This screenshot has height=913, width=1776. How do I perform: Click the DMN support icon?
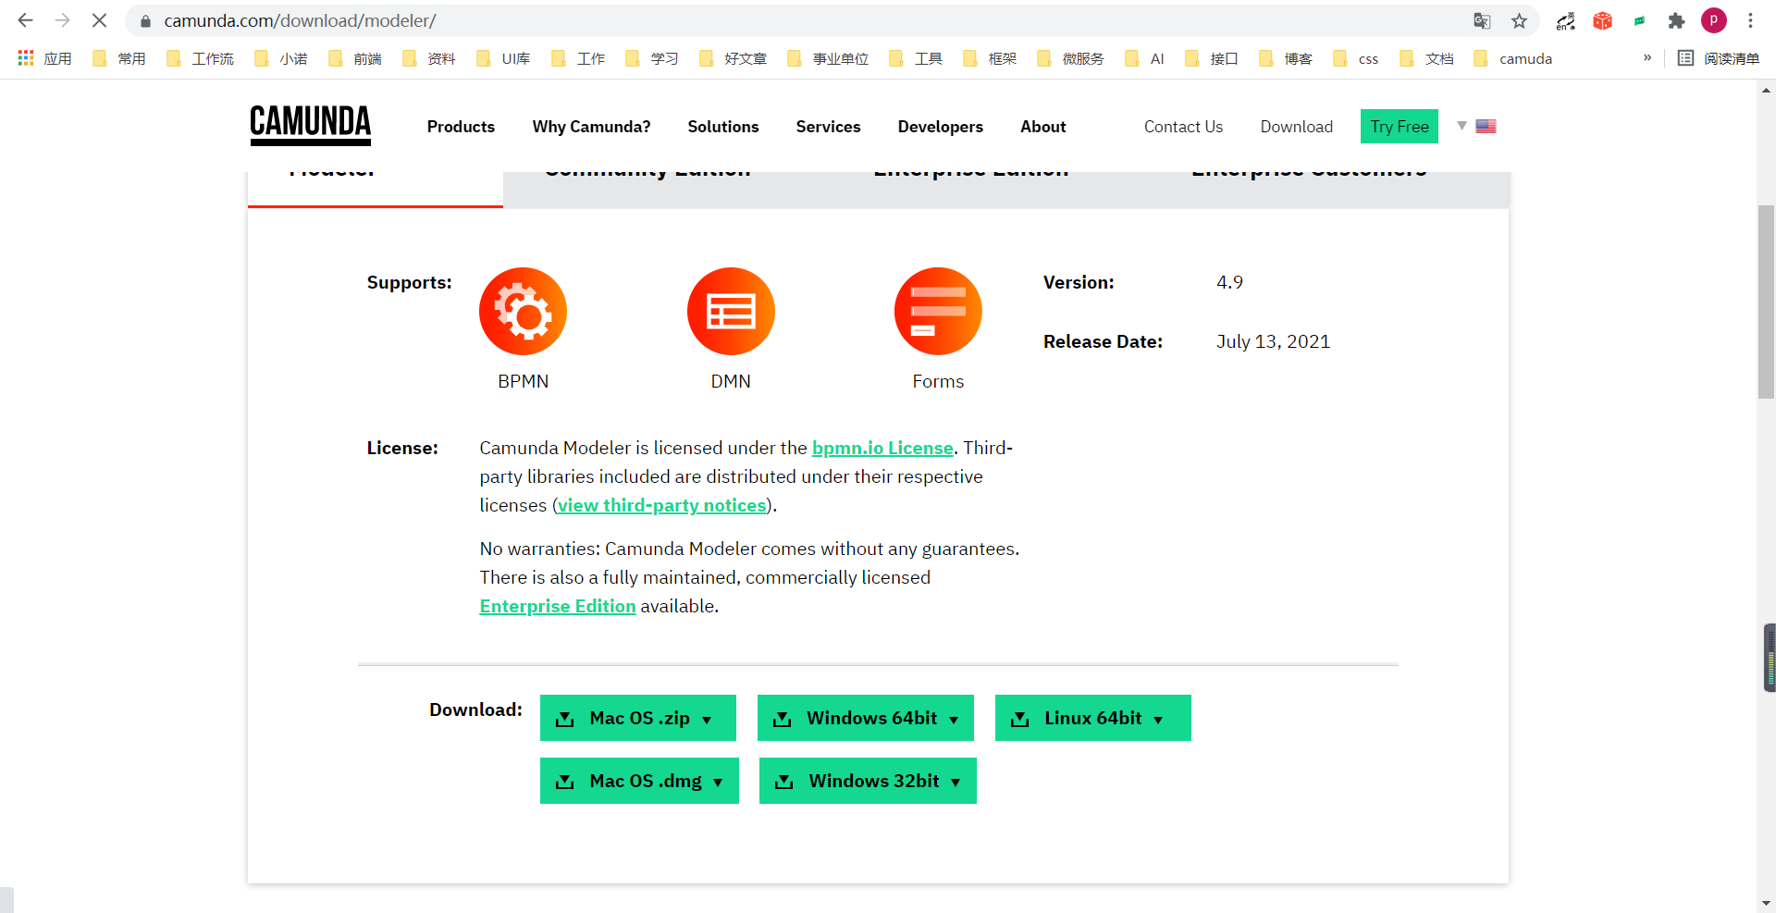(731, 311)
